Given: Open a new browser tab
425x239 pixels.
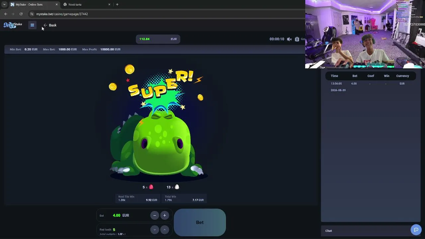Looking at the screenshot, I should (x=117, y=5).
